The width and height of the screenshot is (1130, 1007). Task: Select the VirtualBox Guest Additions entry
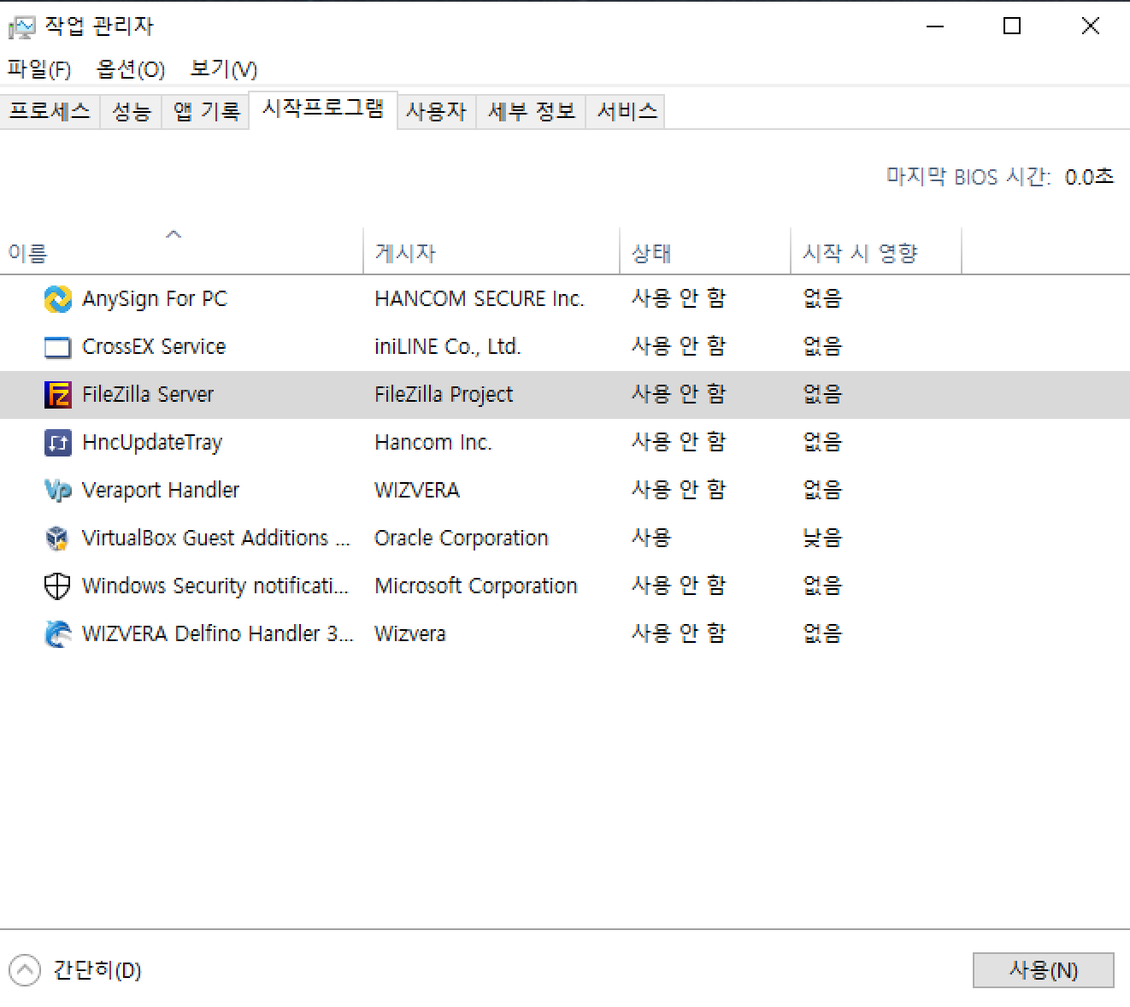click(x=216, y=538)
